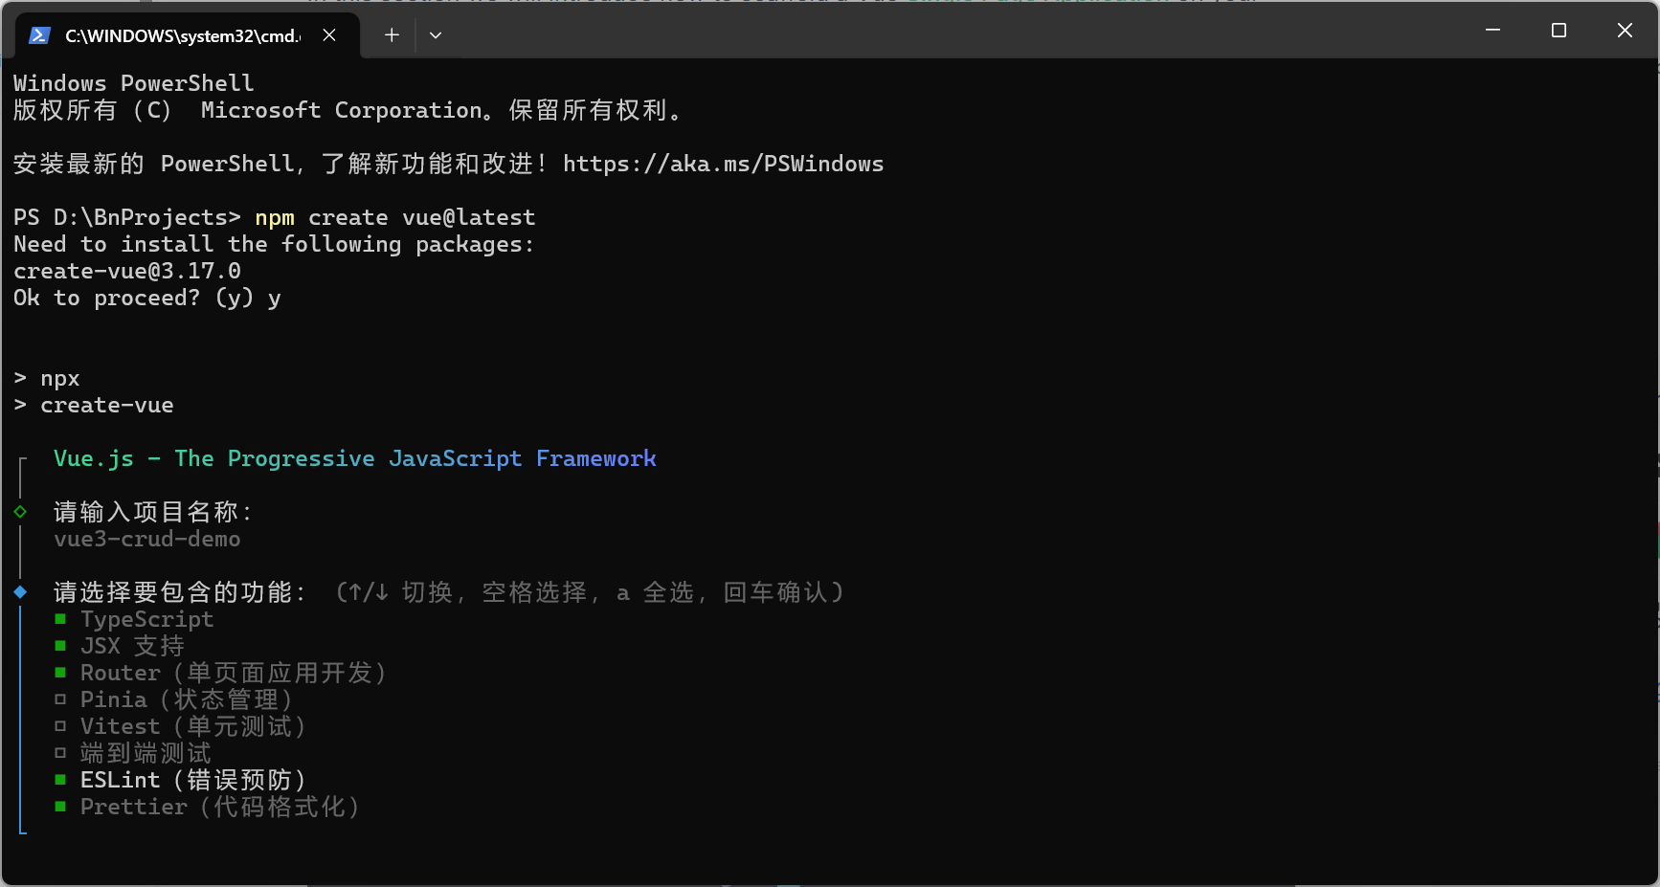Select the C:\WINDOWS\system32\cmd tab
Viewport: 1660px width, 887px height.
tap(188, 35)
